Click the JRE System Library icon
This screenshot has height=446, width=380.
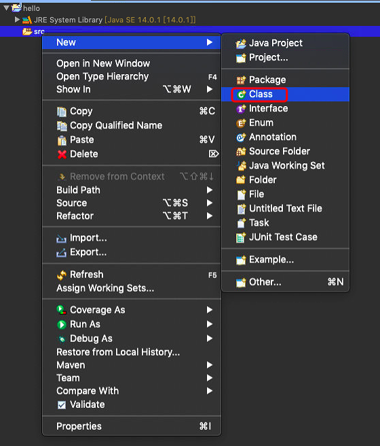tap(27, 20)
